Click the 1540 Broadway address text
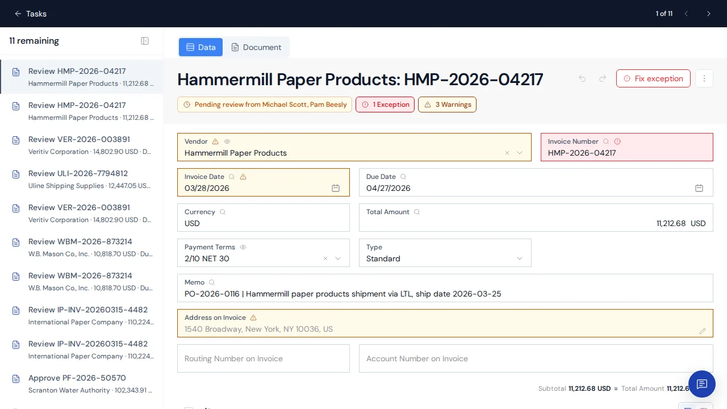The height and width of the screenshot is (409, 727). 258,329
